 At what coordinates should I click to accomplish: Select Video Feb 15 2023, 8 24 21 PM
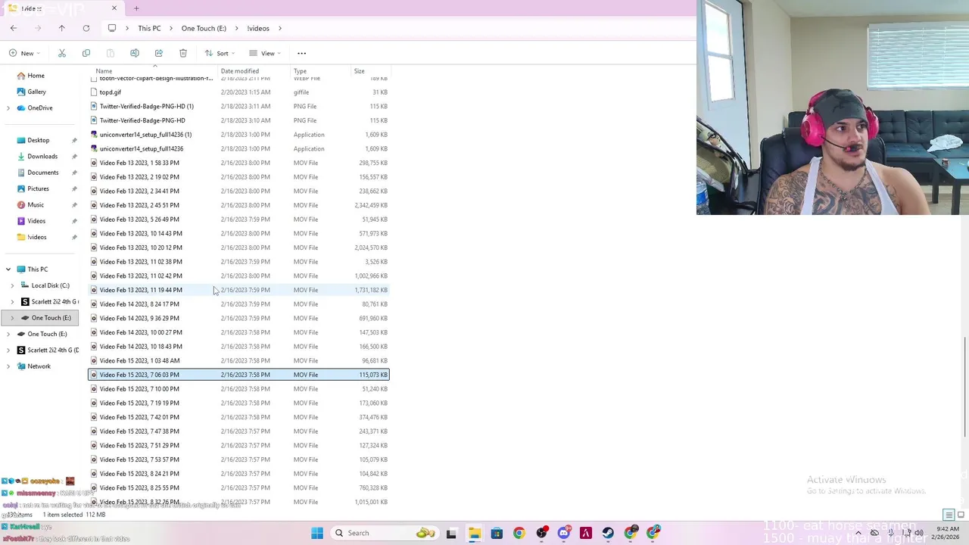(x=238, y=474)
